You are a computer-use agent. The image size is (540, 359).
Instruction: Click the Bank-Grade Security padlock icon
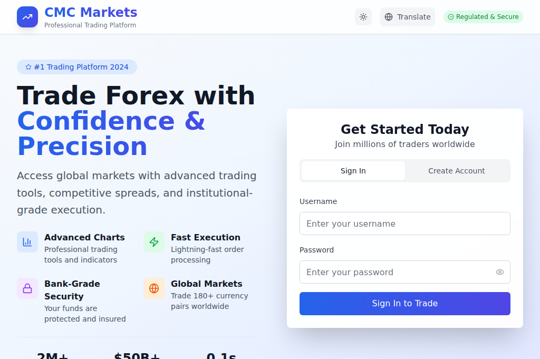pyautogui.click(x=27, y=288)
